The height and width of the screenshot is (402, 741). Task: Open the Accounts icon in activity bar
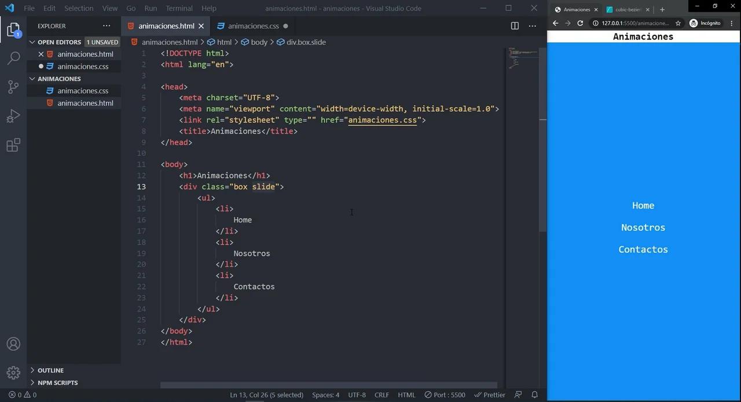pos(13,344)
